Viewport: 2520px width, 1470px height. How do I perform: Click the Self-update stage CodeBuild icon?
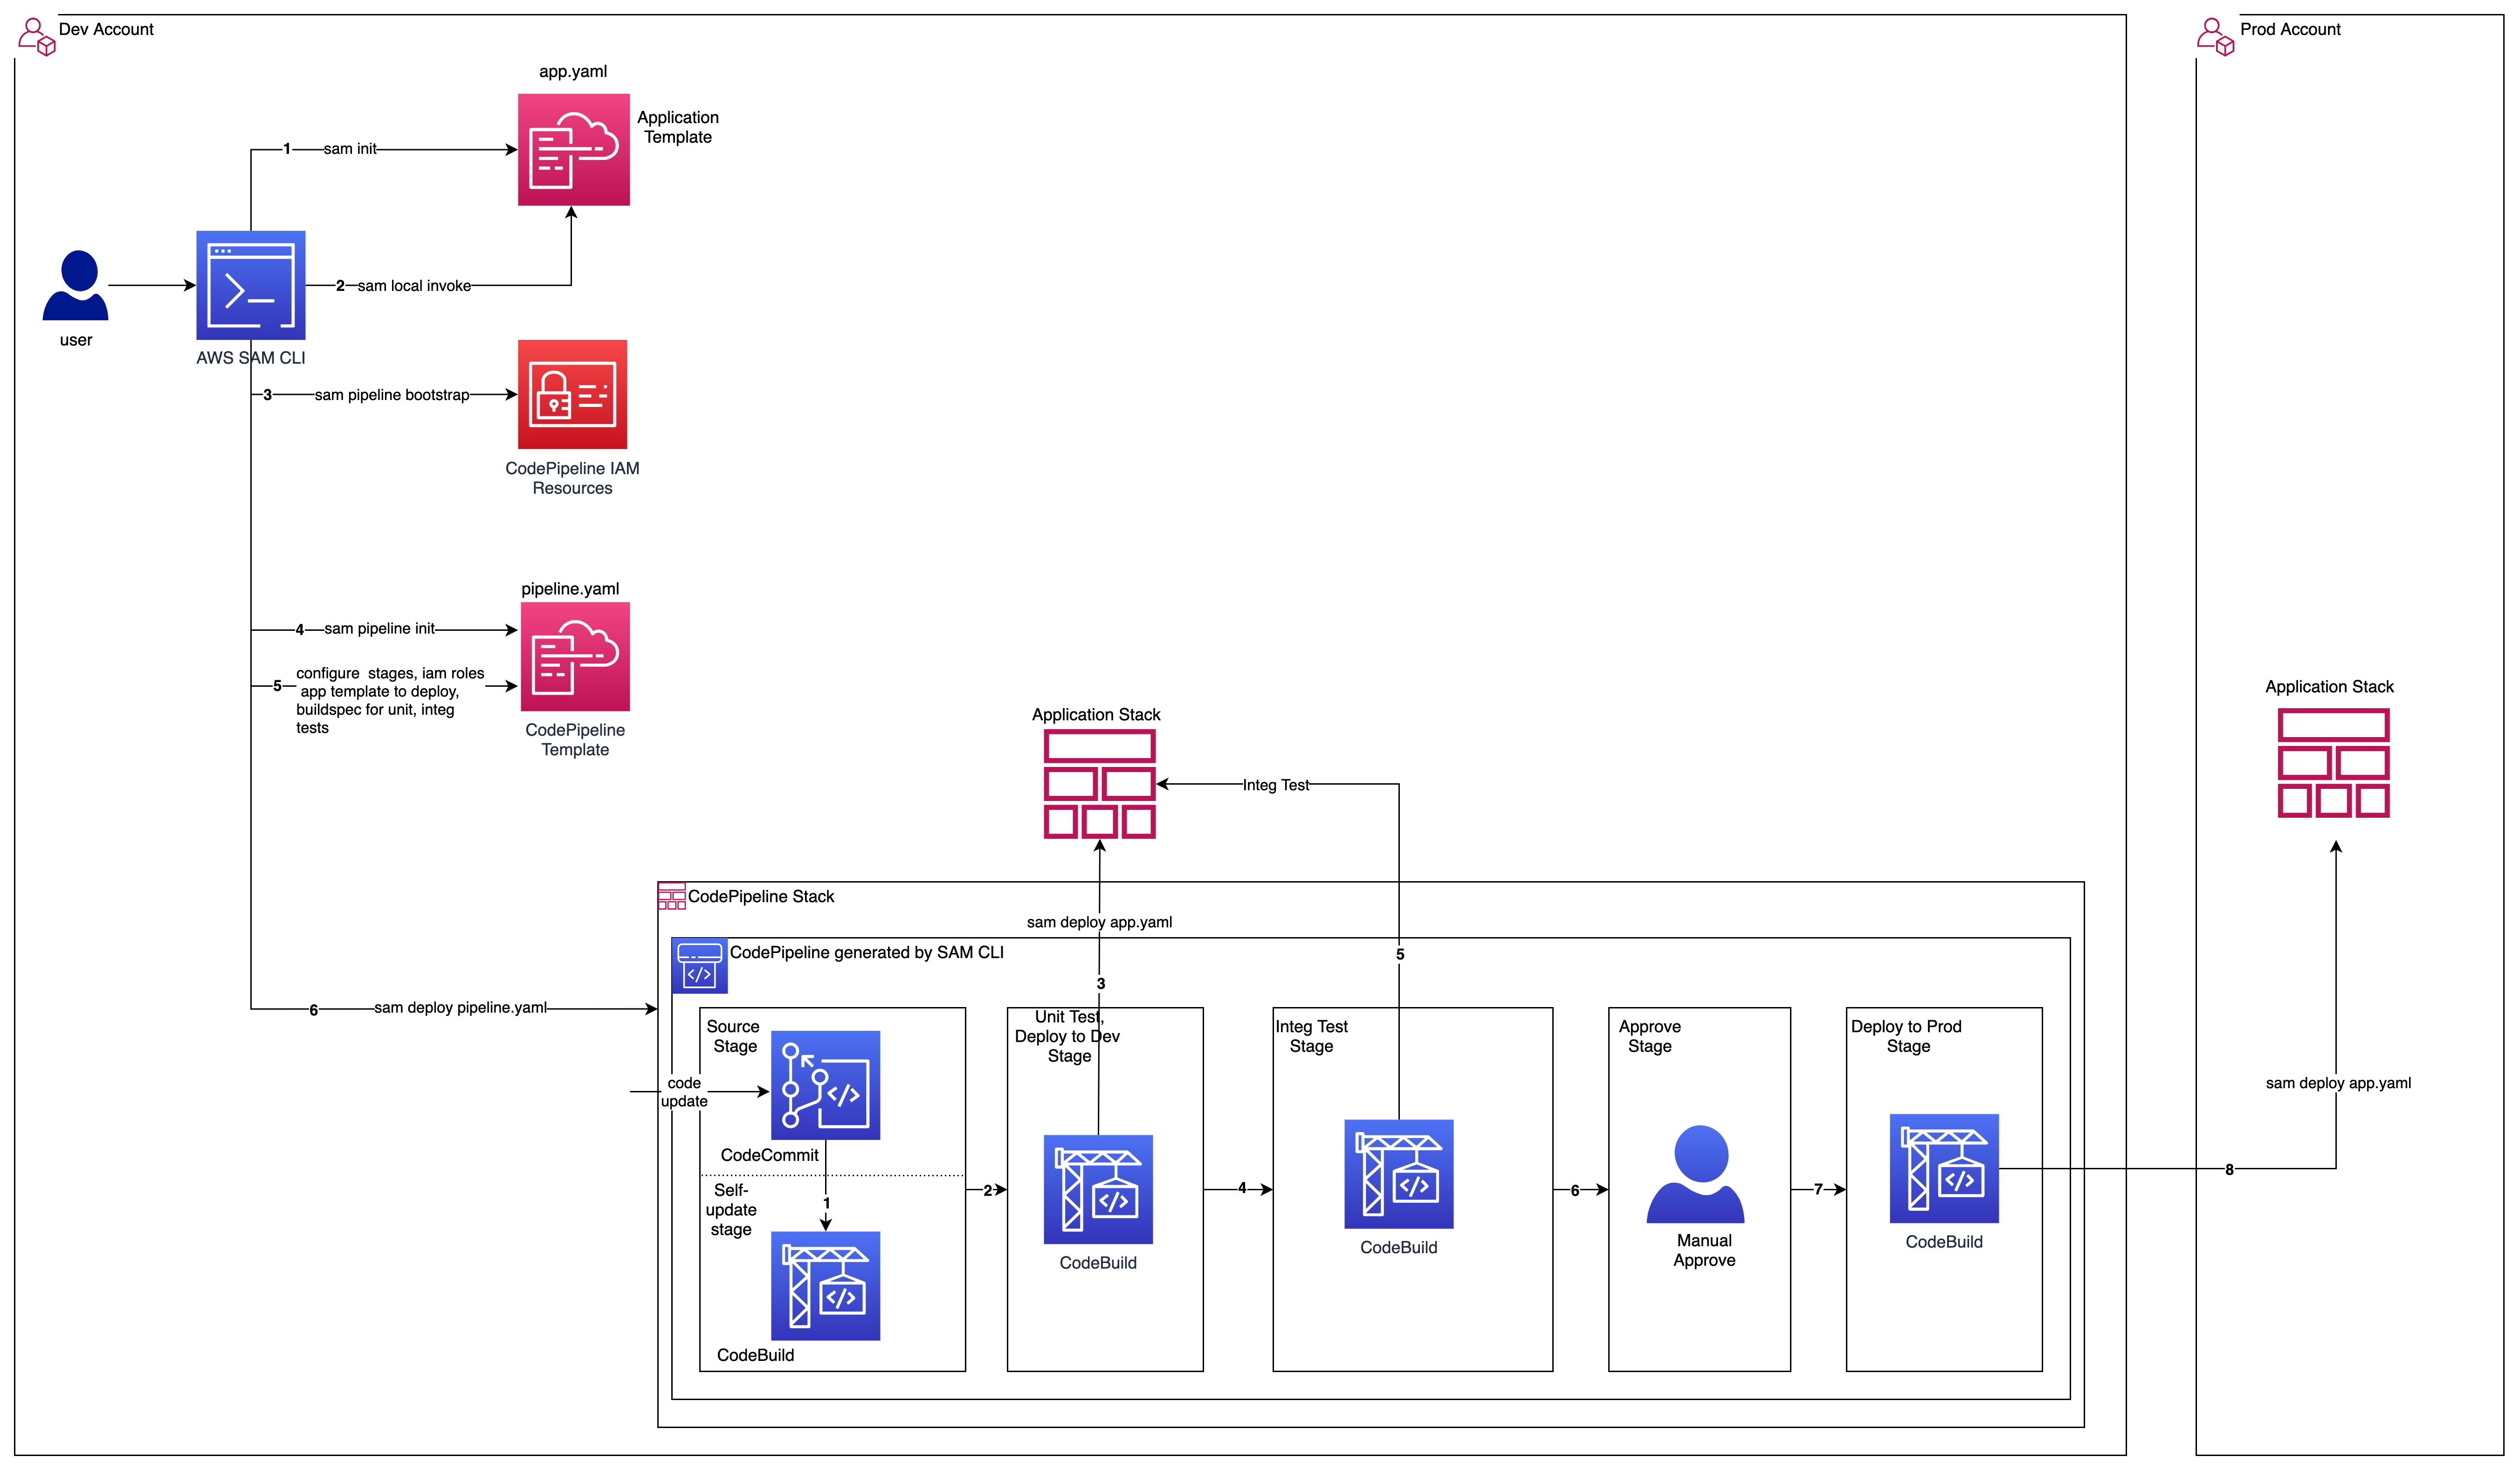[826, 1286]
